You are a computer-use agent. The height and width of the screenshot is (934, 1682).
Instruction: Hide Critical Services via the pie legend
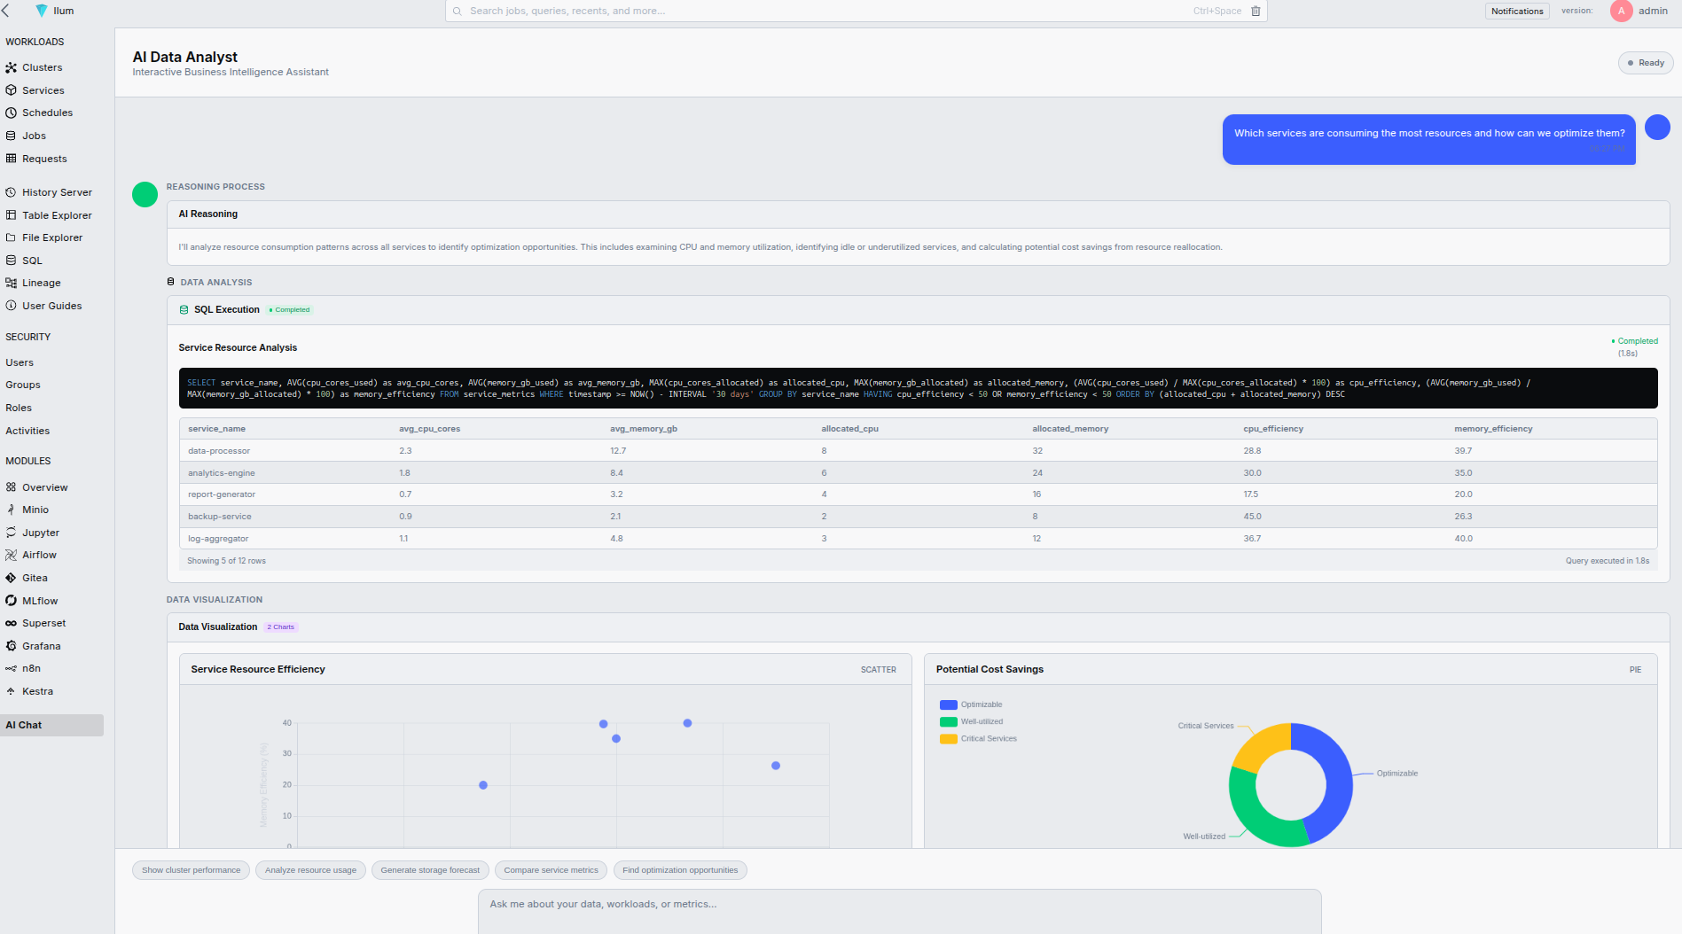click(989, 738)
